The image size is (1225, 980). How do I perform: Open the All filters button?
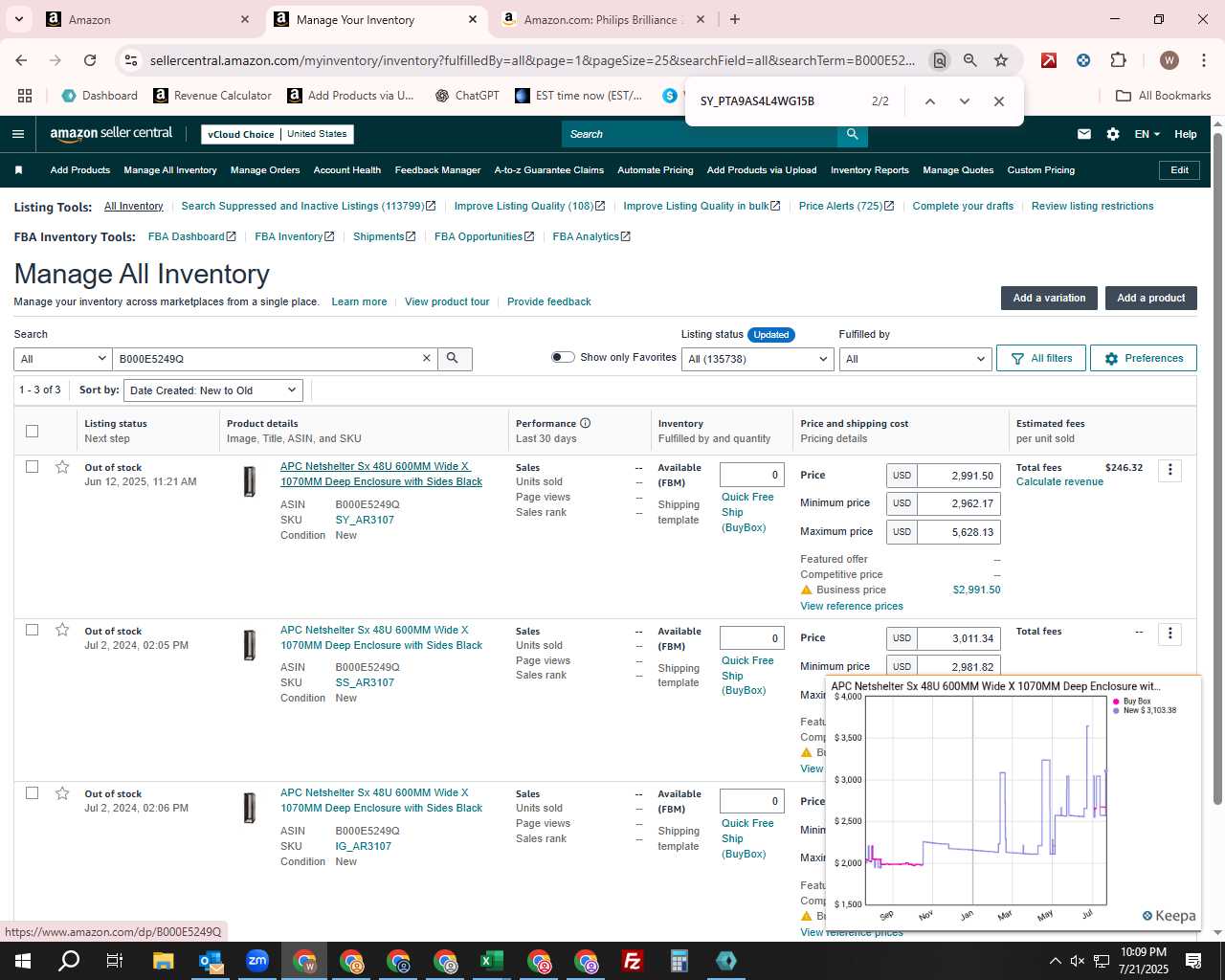pyautogui.click(x=1041, y=358)
